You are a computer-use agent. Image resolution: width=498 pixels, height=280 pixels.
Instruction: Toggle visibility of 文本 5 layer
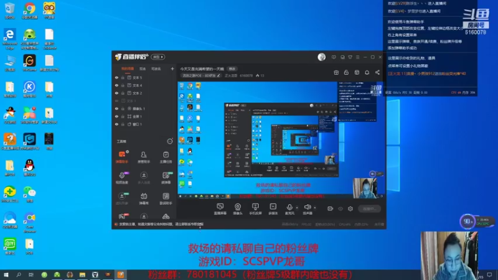click(116, 77)
